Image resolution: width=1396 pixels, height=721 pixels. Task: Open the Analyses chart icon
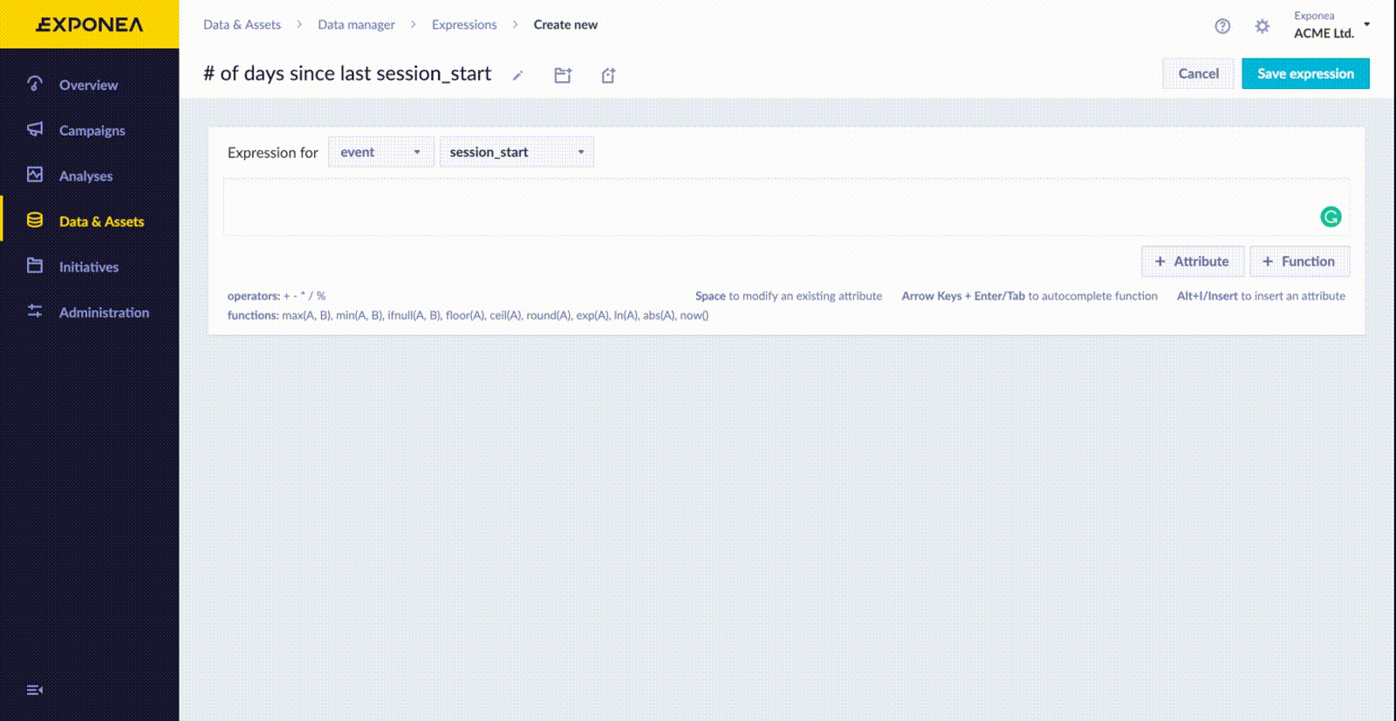[x=35, y=175]
